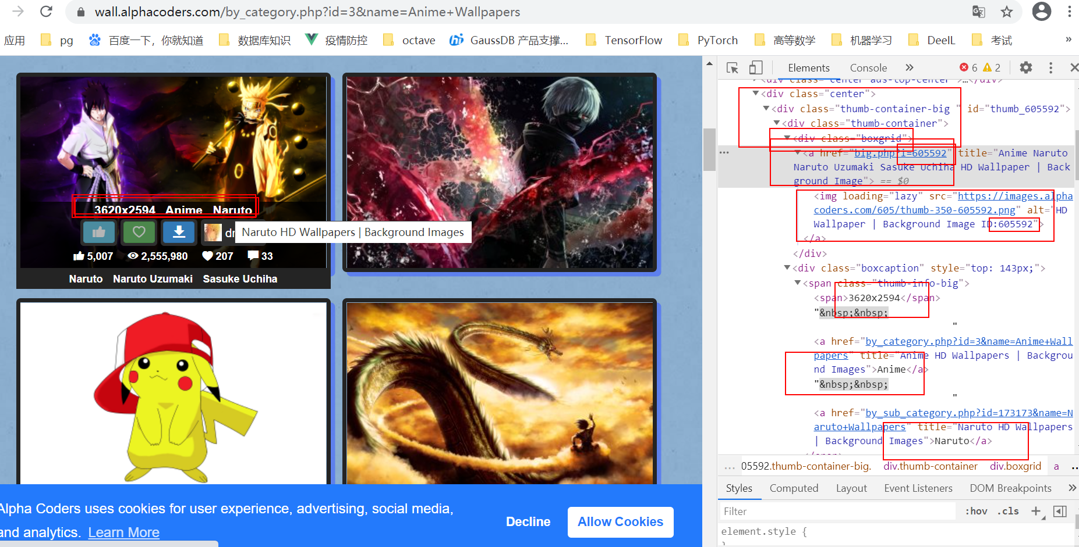Click the 6 errors indicator
The image size is (1079, 547).
click(969, 67)
